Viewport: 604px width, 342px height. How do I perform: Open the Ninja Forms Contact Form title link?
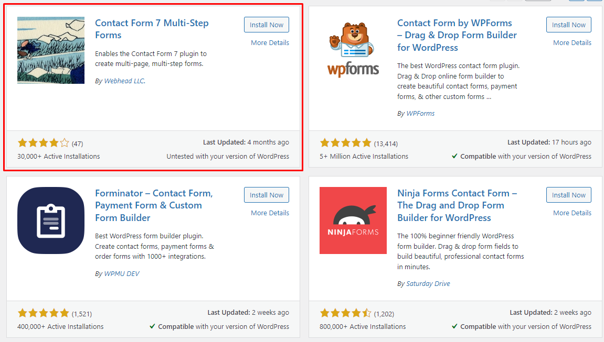[x=457, y=205]
